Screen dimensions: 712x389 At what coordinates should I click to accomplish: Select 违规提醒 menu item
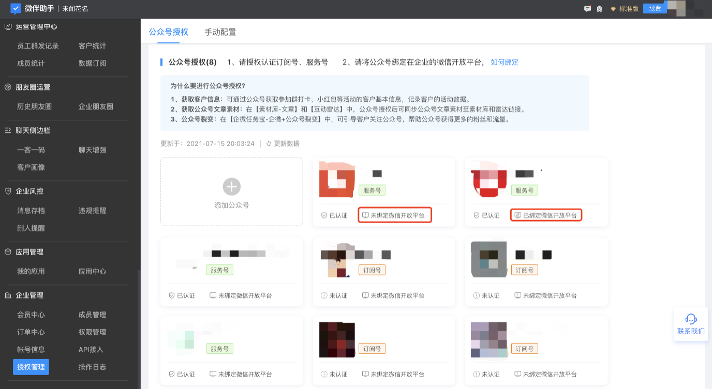pos(92,211)
